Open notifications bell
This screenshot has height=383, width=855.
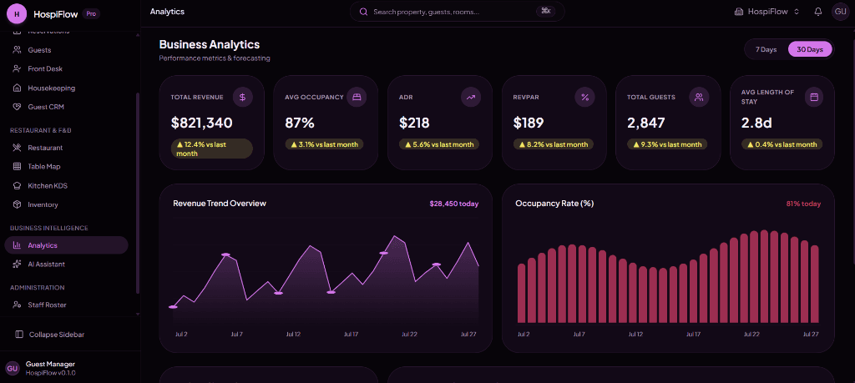818,12
